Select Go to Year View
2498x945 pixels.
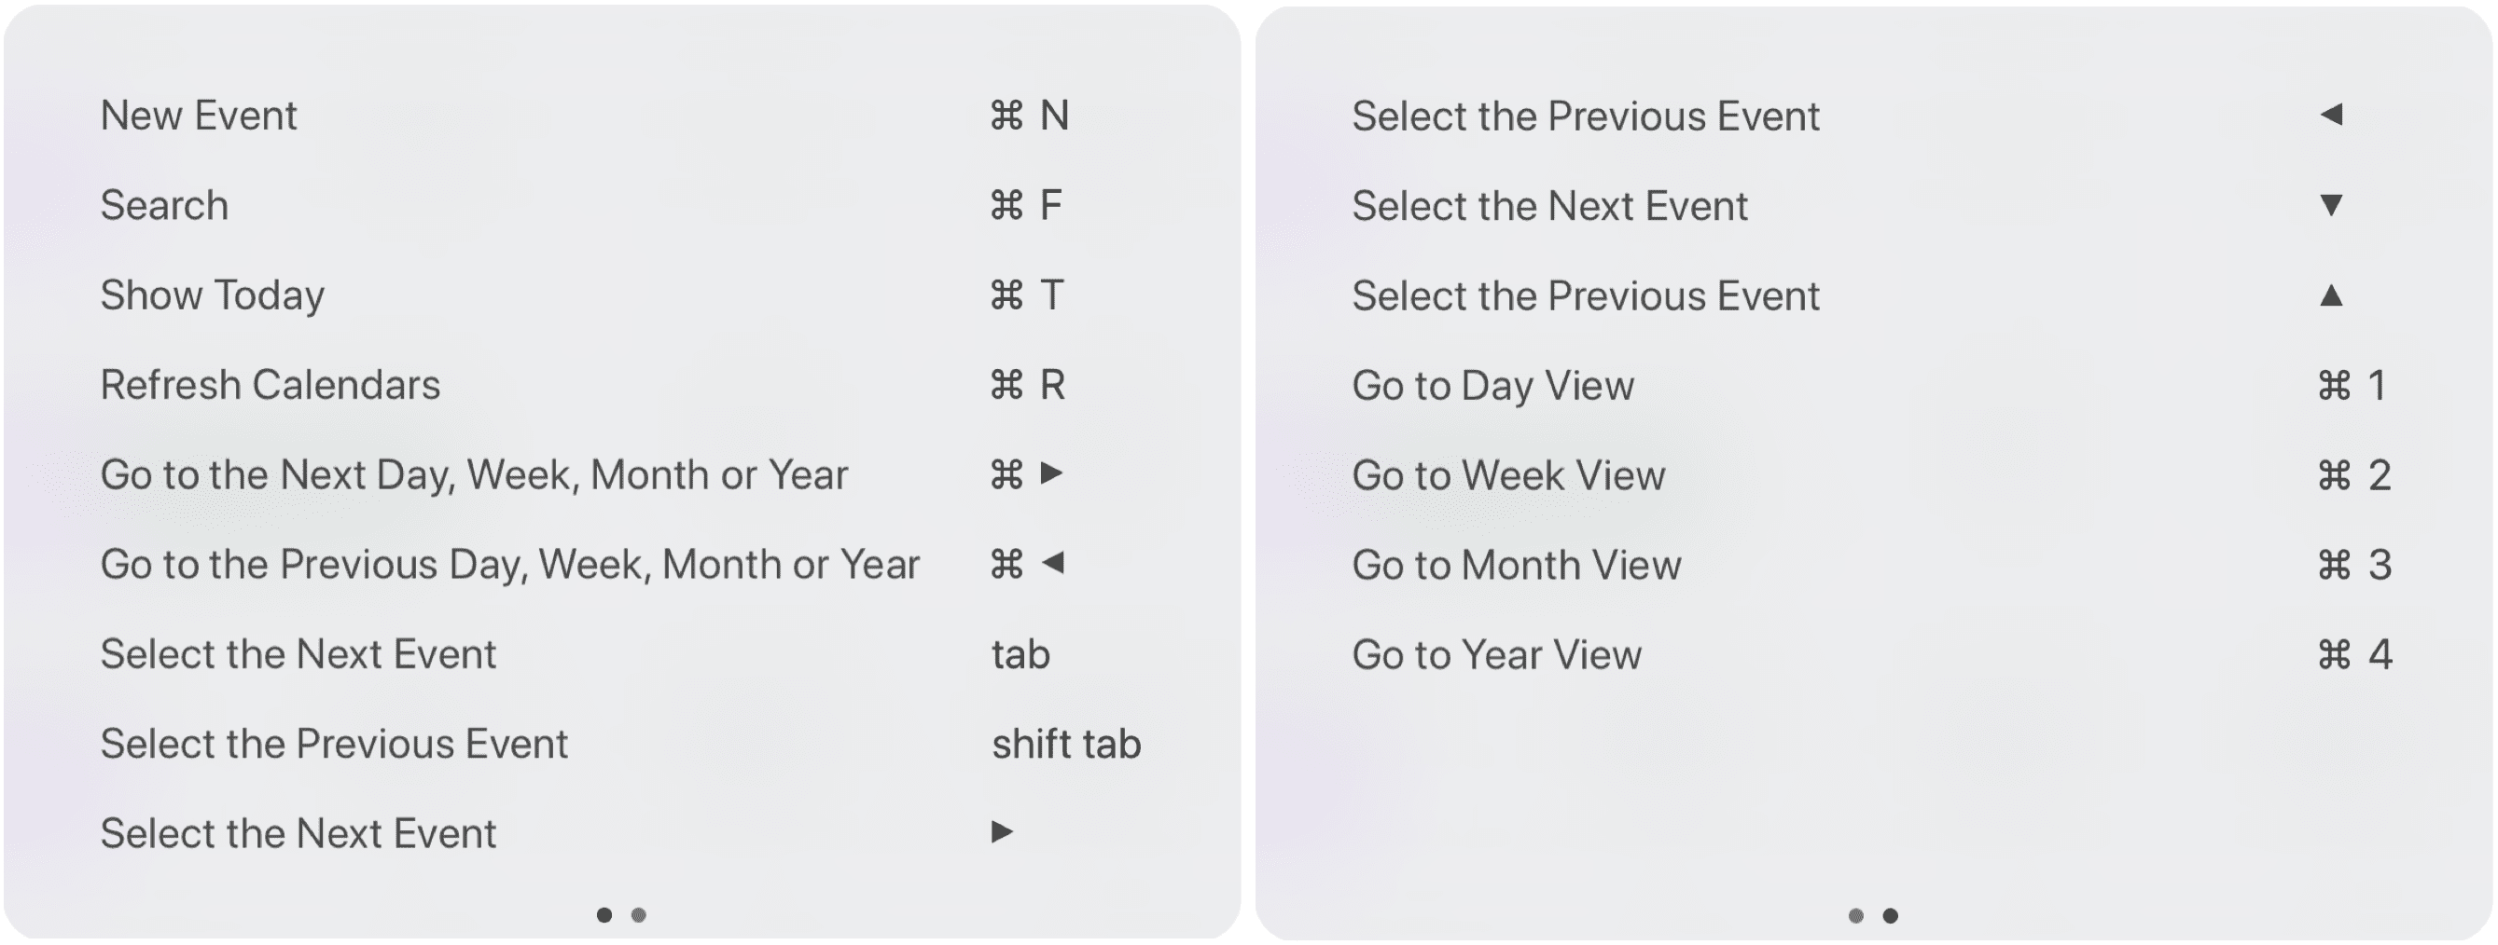[1496, 654]
